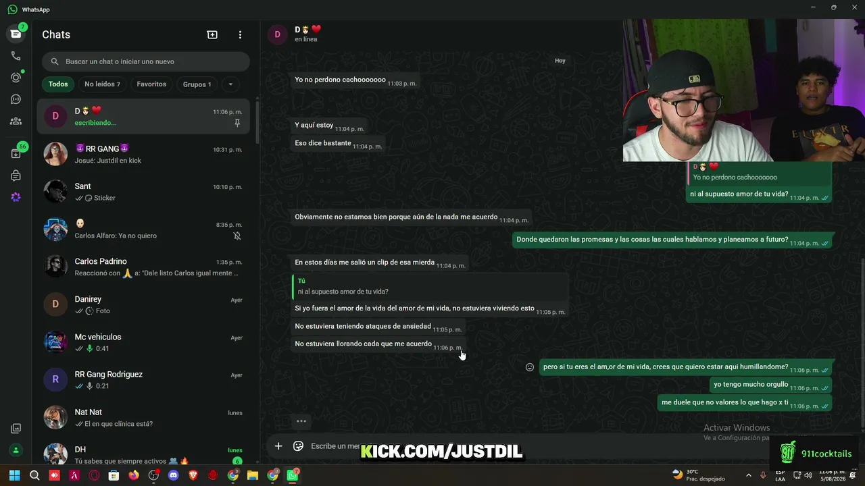Click quoted reply 'ni al supuesto amor de tu vida?'

(x=430, y=286)
